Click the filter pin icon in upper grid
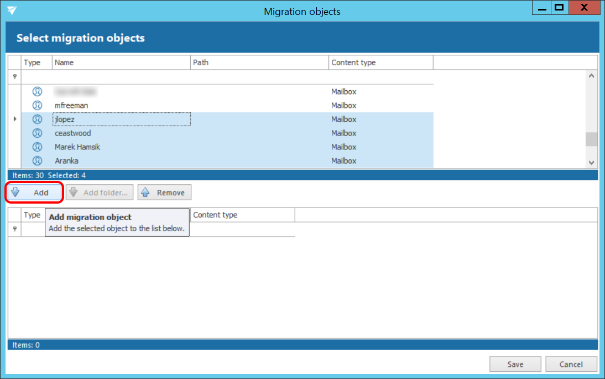The height and width of the screenshot is (379, 605). click(15, 77)
